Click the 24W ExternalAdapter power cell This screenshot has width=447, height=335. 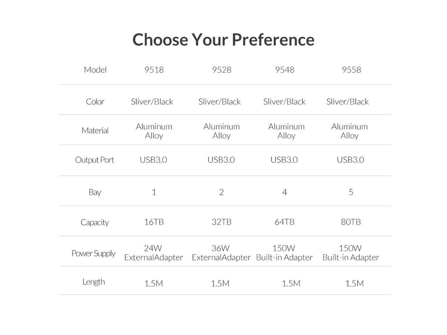tap(154, 253)
